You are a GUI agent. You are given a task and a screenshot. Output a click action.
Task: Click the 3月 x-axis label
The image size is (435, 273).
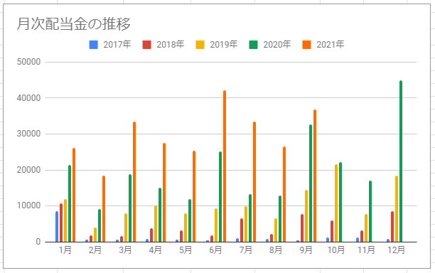click(x=125, y=250)
